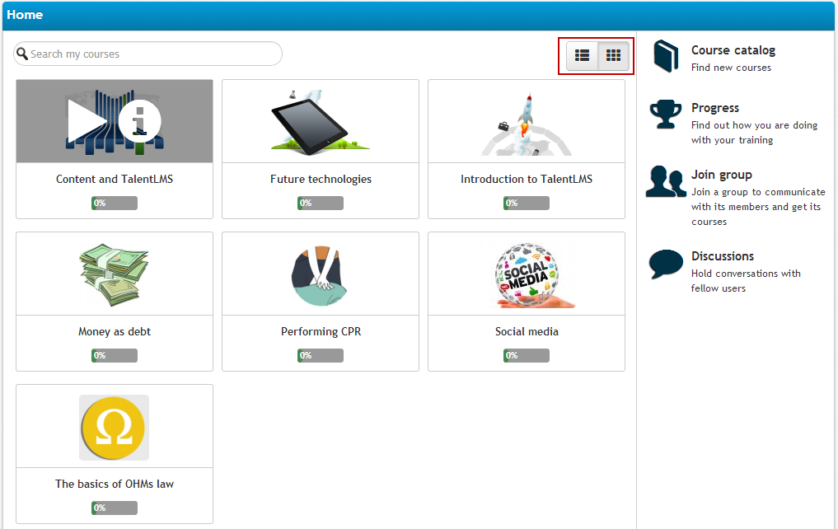
Task: Open the Social media course thumbnail
Action: click(527, 274)
